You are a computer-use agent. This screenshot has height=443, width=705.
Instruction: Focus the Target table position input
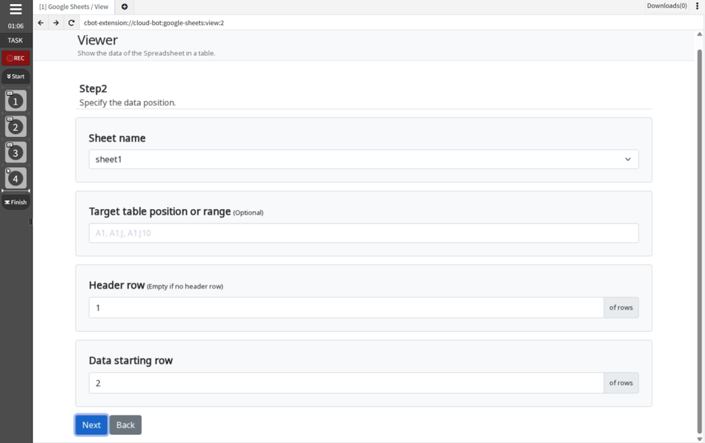(364, 233)
